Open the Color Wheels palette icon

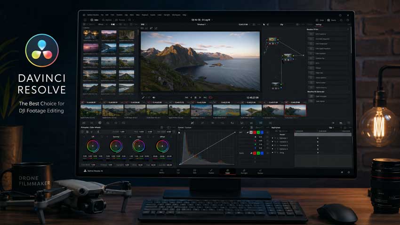click(100, 123)
